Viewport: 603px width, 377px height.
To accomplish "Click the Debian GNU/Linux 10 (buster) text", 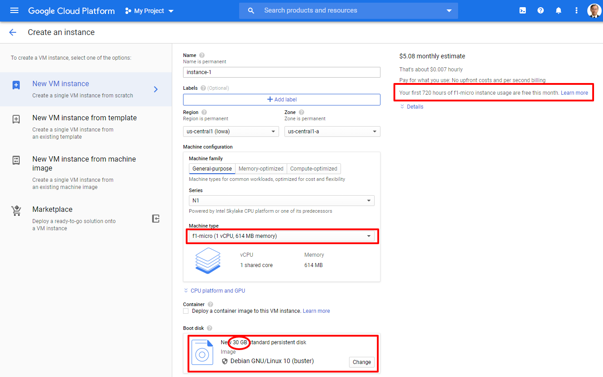I will pyautogui.click(x=272, y=361).
